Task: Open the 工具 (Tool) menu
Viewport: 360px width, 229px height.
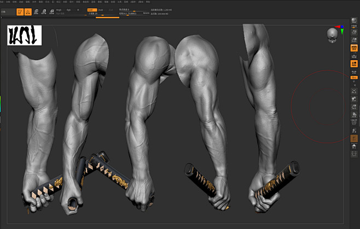Action: point(119,2)
